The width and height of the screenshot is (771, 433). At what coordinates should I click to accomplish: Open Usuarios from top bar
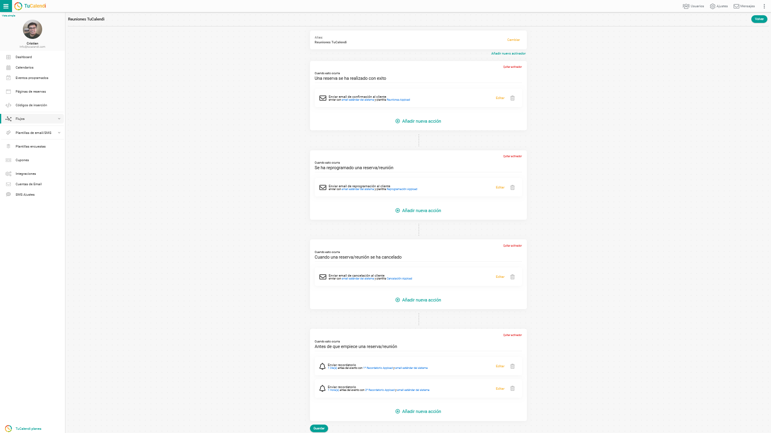[693, 6]
